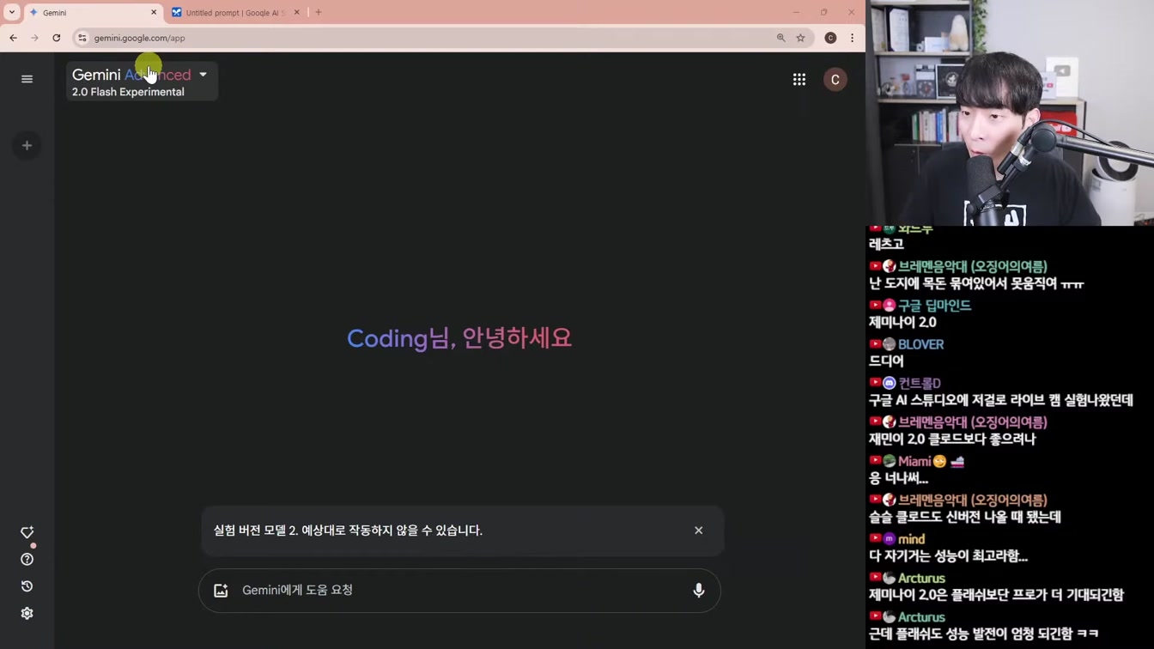This screenshot has width=1154, height=649.
Task: Close the Untitled prompt browser tab
Action: click(297, 13)
